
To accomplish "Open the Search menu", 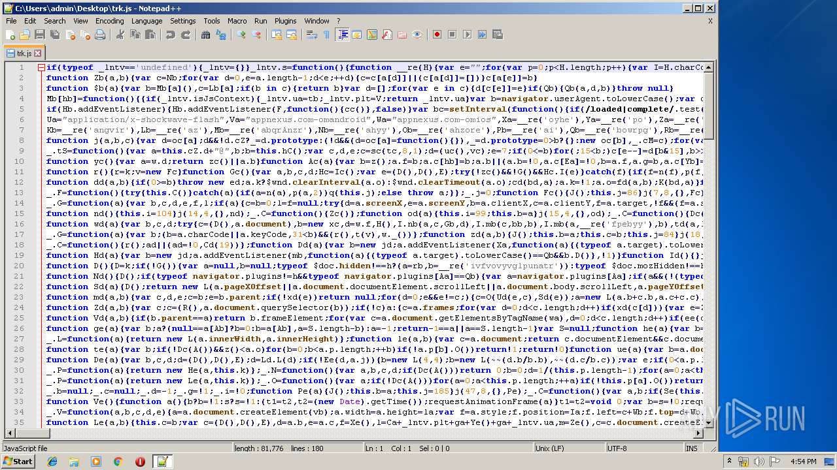I will [x=55, y=21].
